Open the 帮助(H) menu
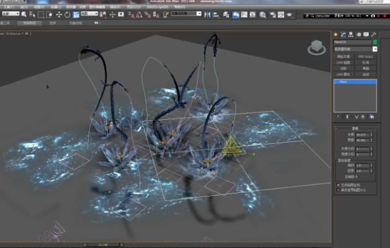This screenshot has width=390, height=248. click(x=180, y=7)
